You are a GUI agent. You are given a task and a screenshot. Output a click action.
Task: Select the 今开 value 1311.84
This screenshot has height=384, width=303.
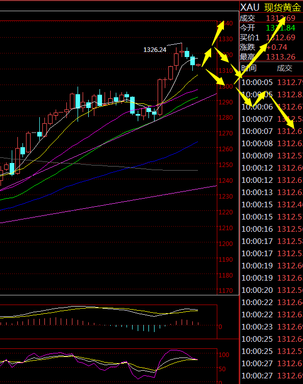pos(281,28)
